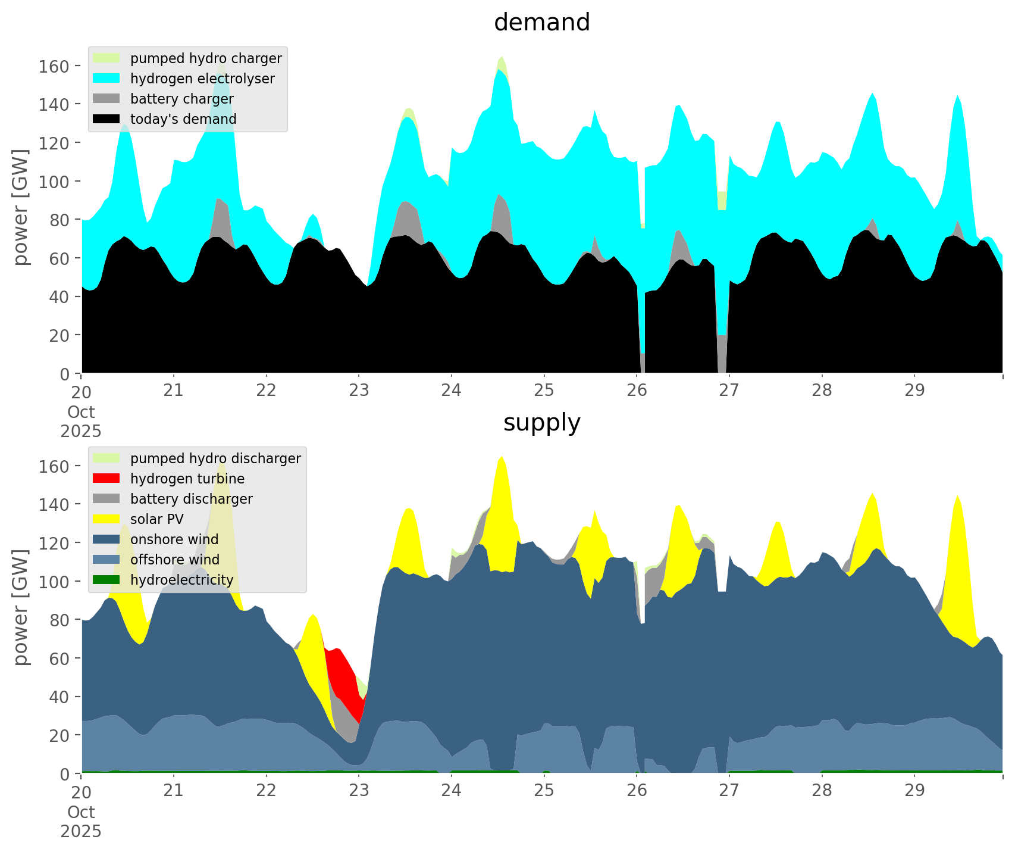The image size is (1015, 852).
Task: Click the "demand" chart title
Action: [x=541, y=23]
